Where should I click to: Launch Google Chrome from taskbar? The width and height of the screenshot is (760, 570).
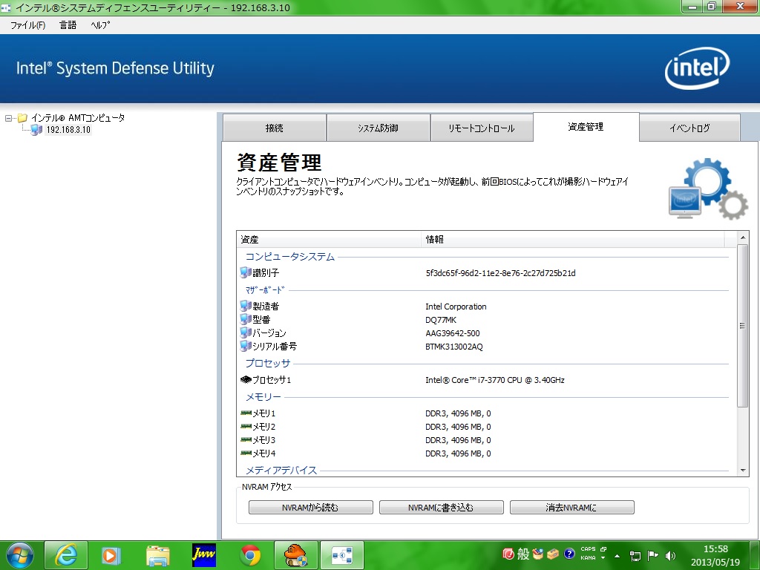click(x=250, y=555)
